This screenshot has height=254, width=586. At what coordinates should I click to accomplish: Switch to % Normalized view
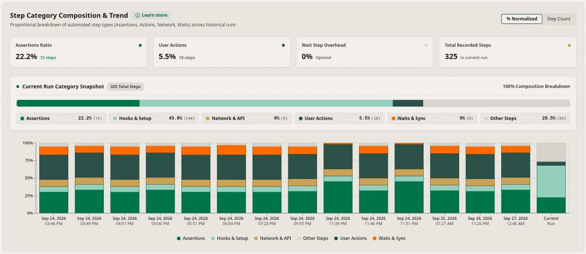[521, 19]
